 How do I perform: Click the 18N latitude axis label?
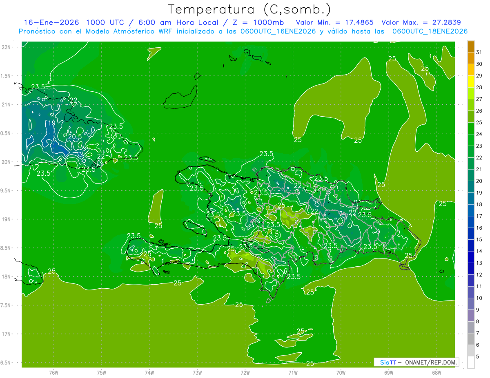pyautogui.click(x=7, y=276)
